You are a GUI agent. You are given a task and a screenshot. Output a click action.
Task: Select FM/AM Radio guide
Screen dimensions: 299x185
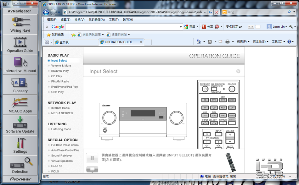pos(60,81)
